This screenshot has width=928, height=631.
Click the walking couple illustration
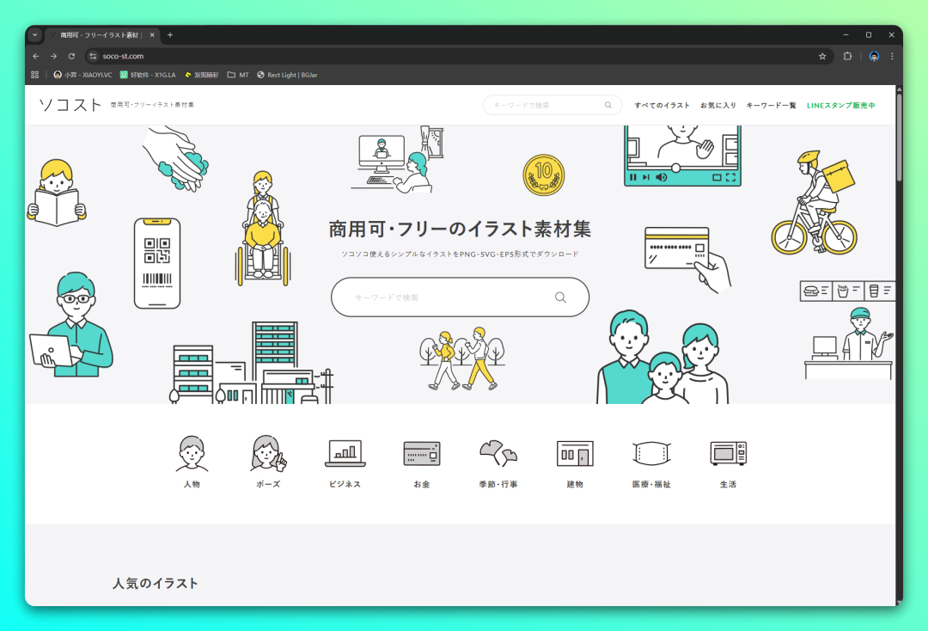pos(461,358)
